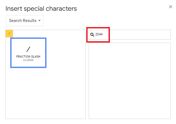This screenshot has height=124, width=176.
Task: Click empty grid space right of the yellow cell
Action: 49,33
